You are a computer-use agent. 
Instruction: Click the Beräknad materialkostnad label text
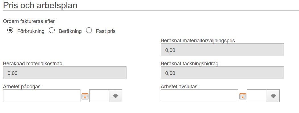click(33, 64)
